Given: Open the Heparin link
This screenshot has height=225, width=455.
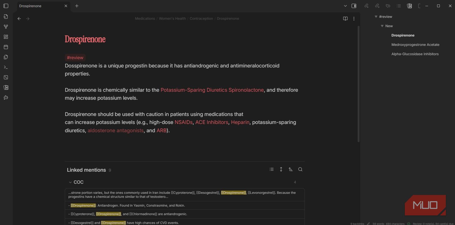Looking at the screenshot, I should pos(240,122).
